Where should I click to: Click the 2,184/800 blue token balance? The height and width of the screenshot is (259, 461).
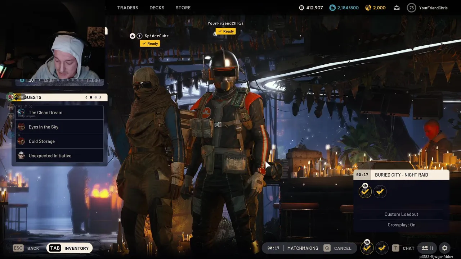[x=348, y=8]
